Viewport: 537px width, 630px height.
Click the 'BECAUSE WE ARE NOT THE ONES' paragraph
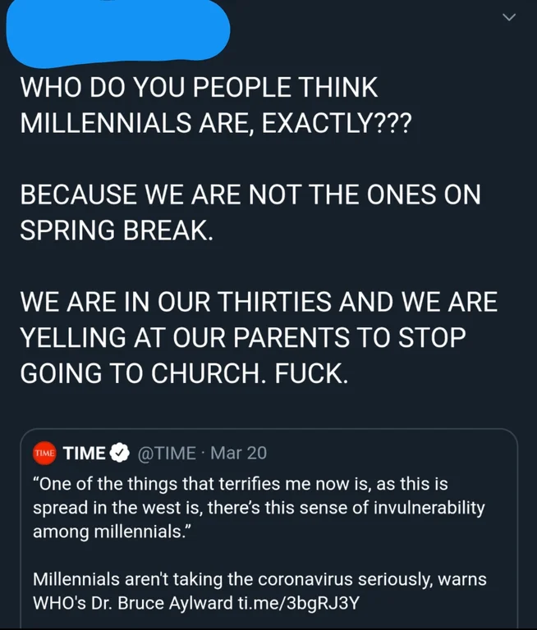(x=250, y=212)
